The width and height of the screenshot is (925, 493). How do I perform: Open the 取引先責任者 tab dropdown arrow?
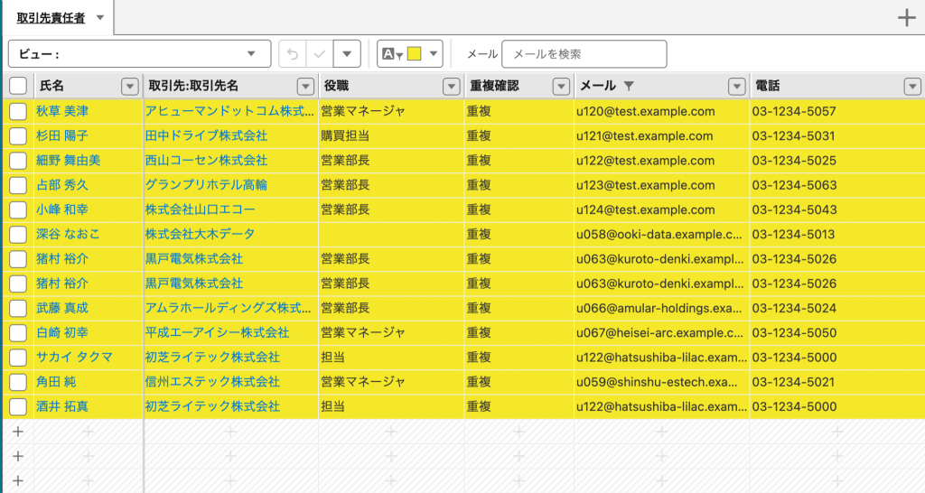click(99, 18)
